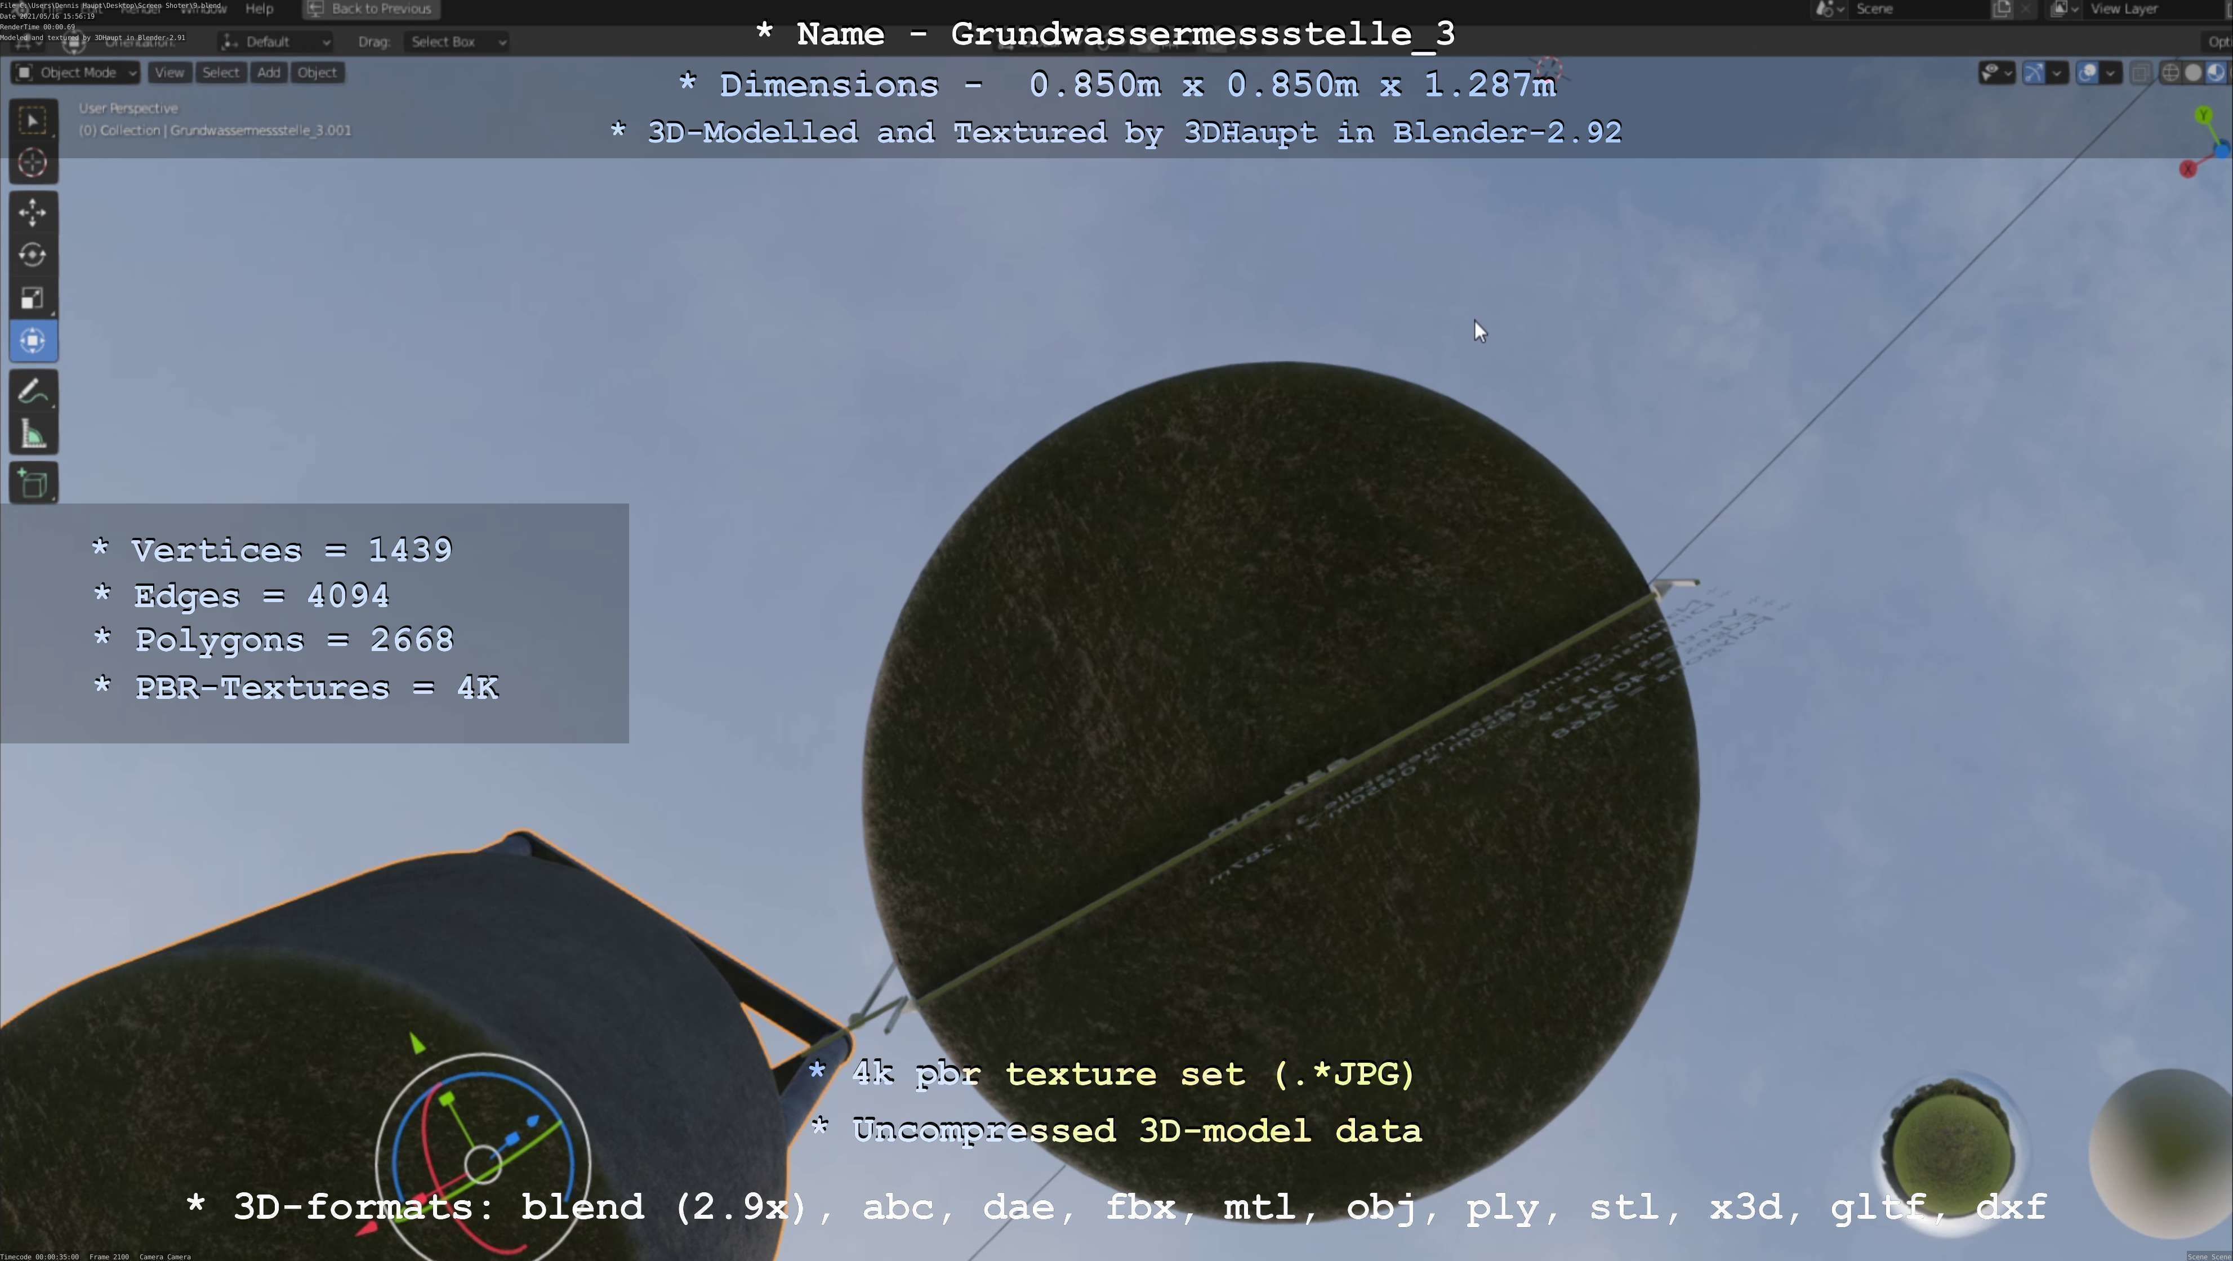Screen dimensions: 2233x1261
Task: Click the view layer browse icon
Action: pyautogui.click(x=2066, y=8)
